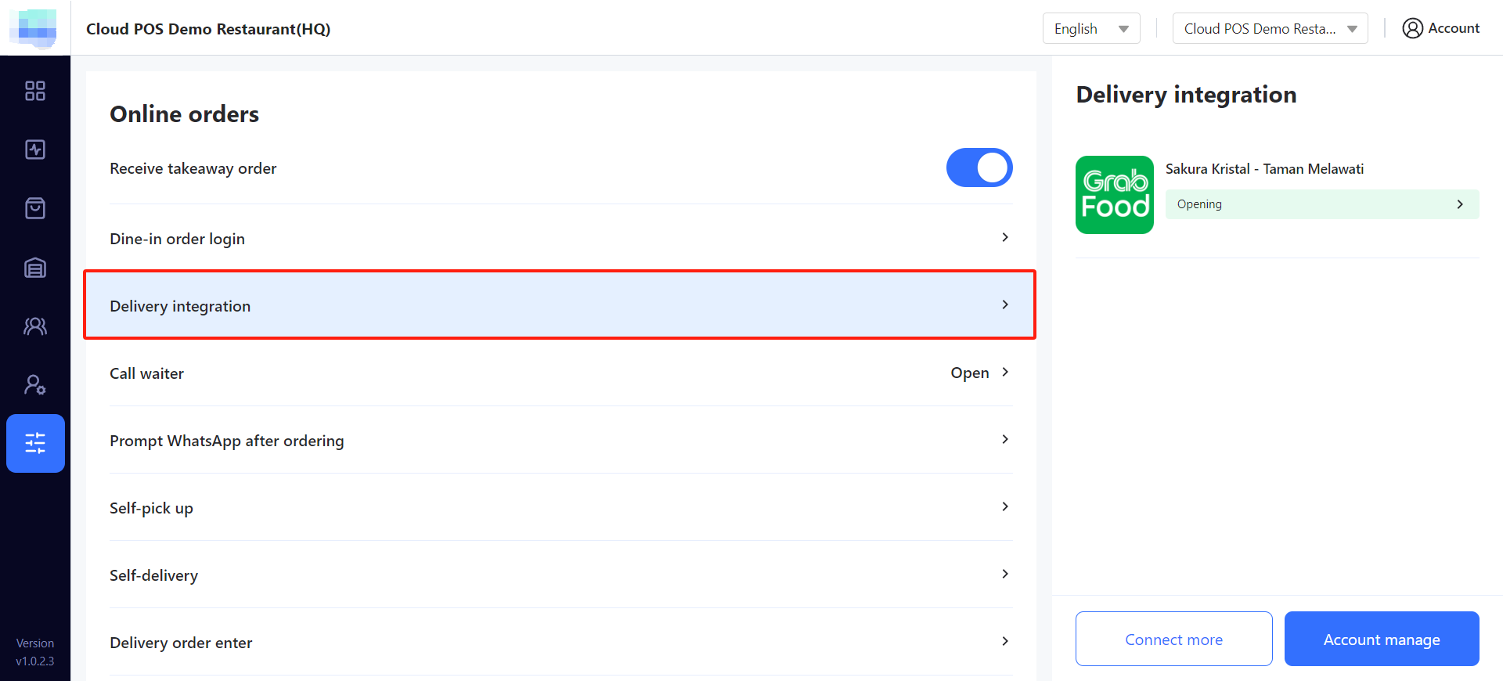Toggle the Receive takeaway order switch

[x=979, y=168]
